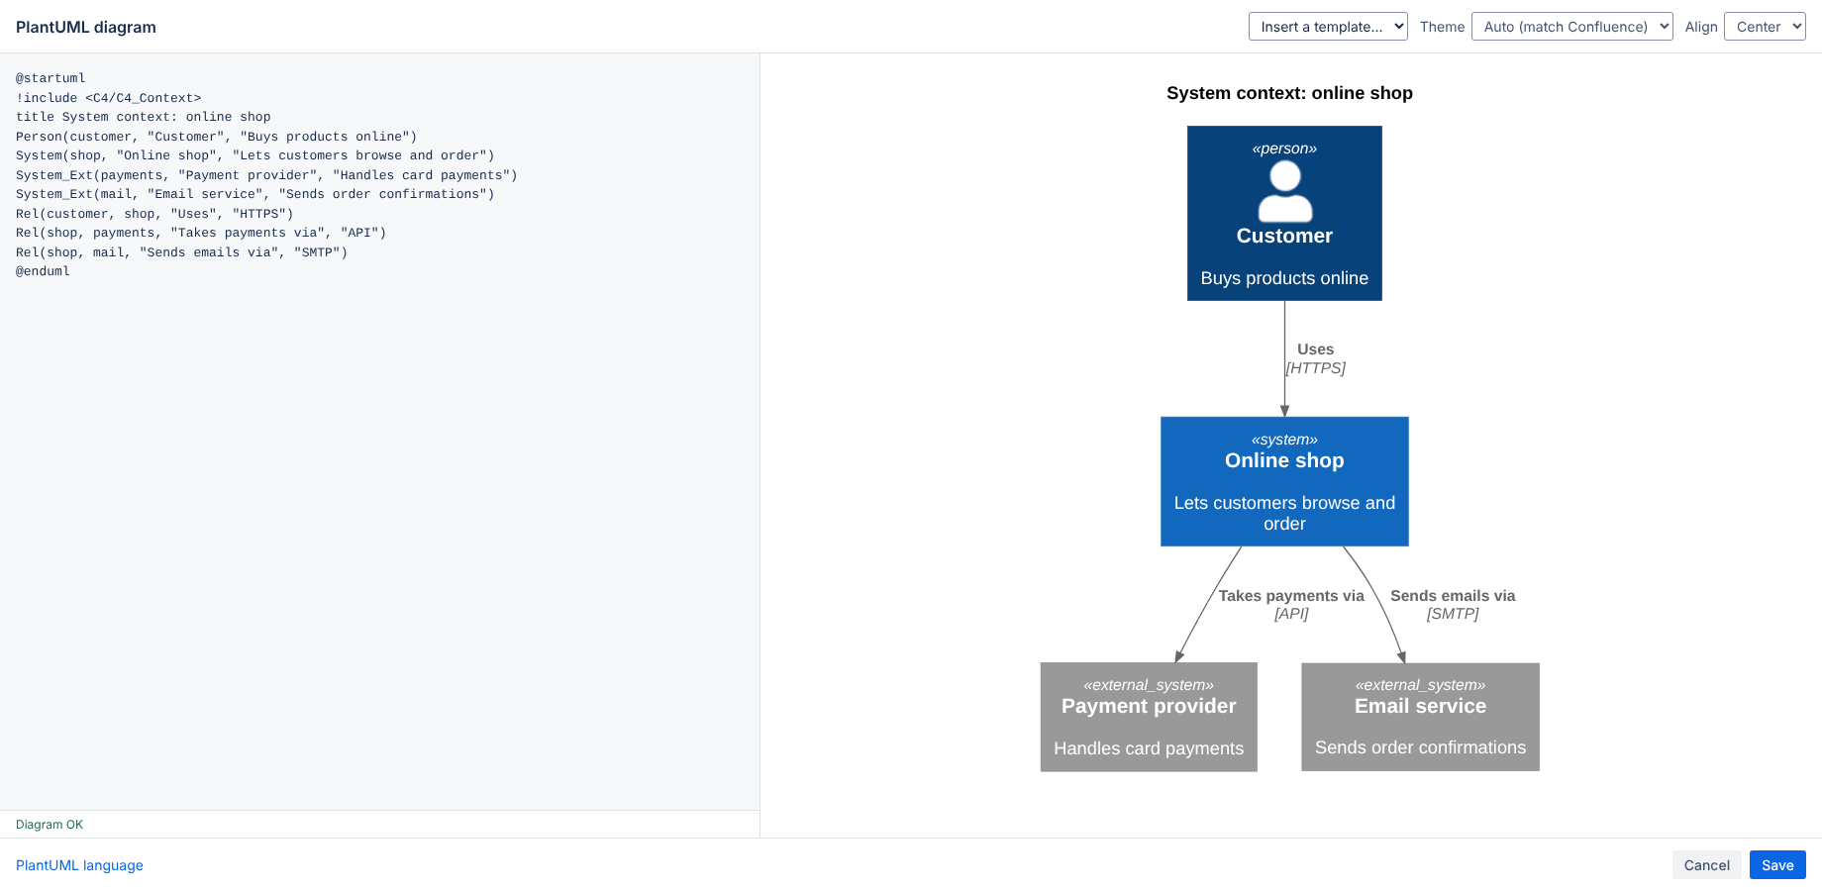Save the PlantUML diagram
This screenshot has width=1822, height=891.
click(x=1777, y=865)
